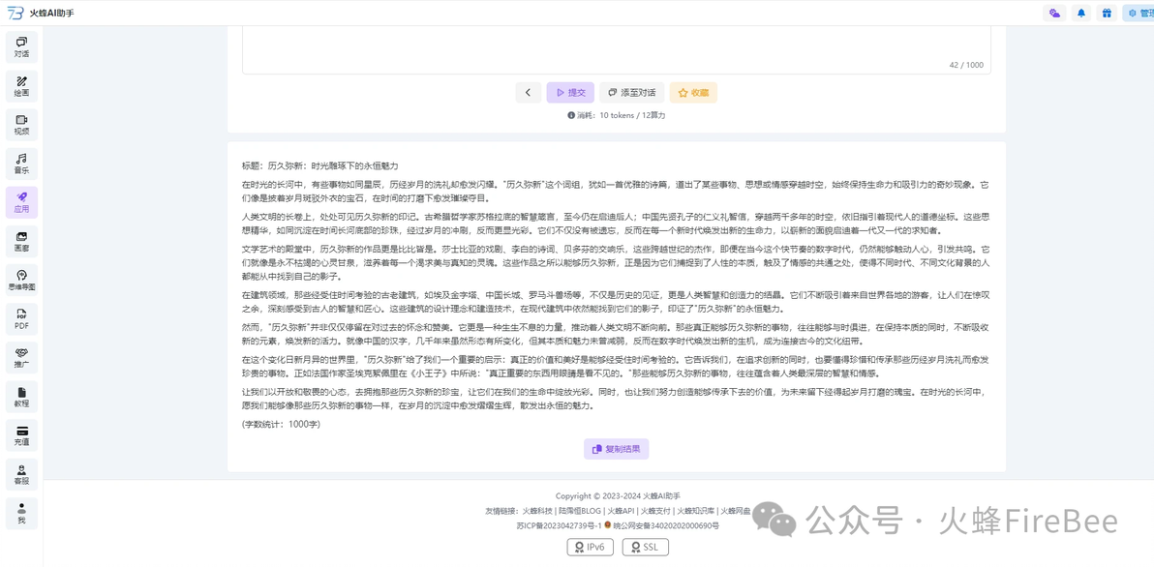Click the IPv6 badge in footer

tap(591, 547)
